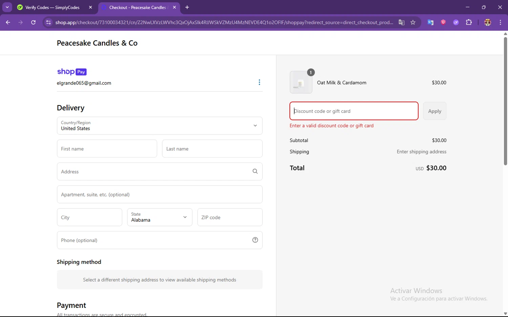Click the Discount code or gift card field
Viewport: 508px width, 317px height.
pyautogui.click(x=354, y=111)
